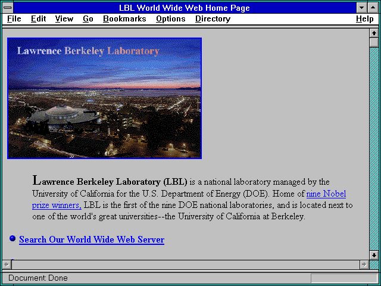Screen dimensions: 381x286
Task: Open the File menu
Action: click(14, 19)
